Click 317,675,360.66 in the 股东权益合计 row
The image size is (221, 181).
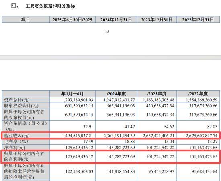[x=203, y=106]
